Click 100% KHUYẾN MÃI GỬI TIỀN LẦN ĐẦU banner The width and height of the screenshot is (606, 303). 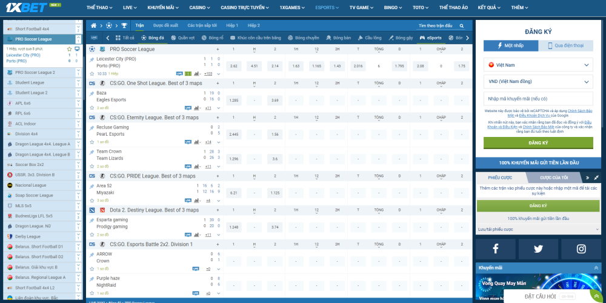pos(538,162)
